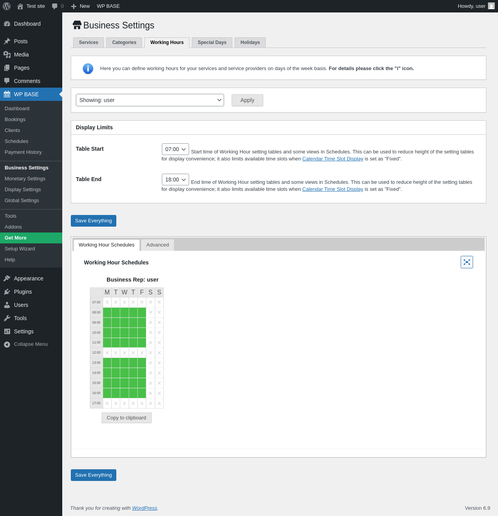Screen dimensions: 498x516
Task: Open the "Showing: user" dropdown
Action: click(150, 100)
